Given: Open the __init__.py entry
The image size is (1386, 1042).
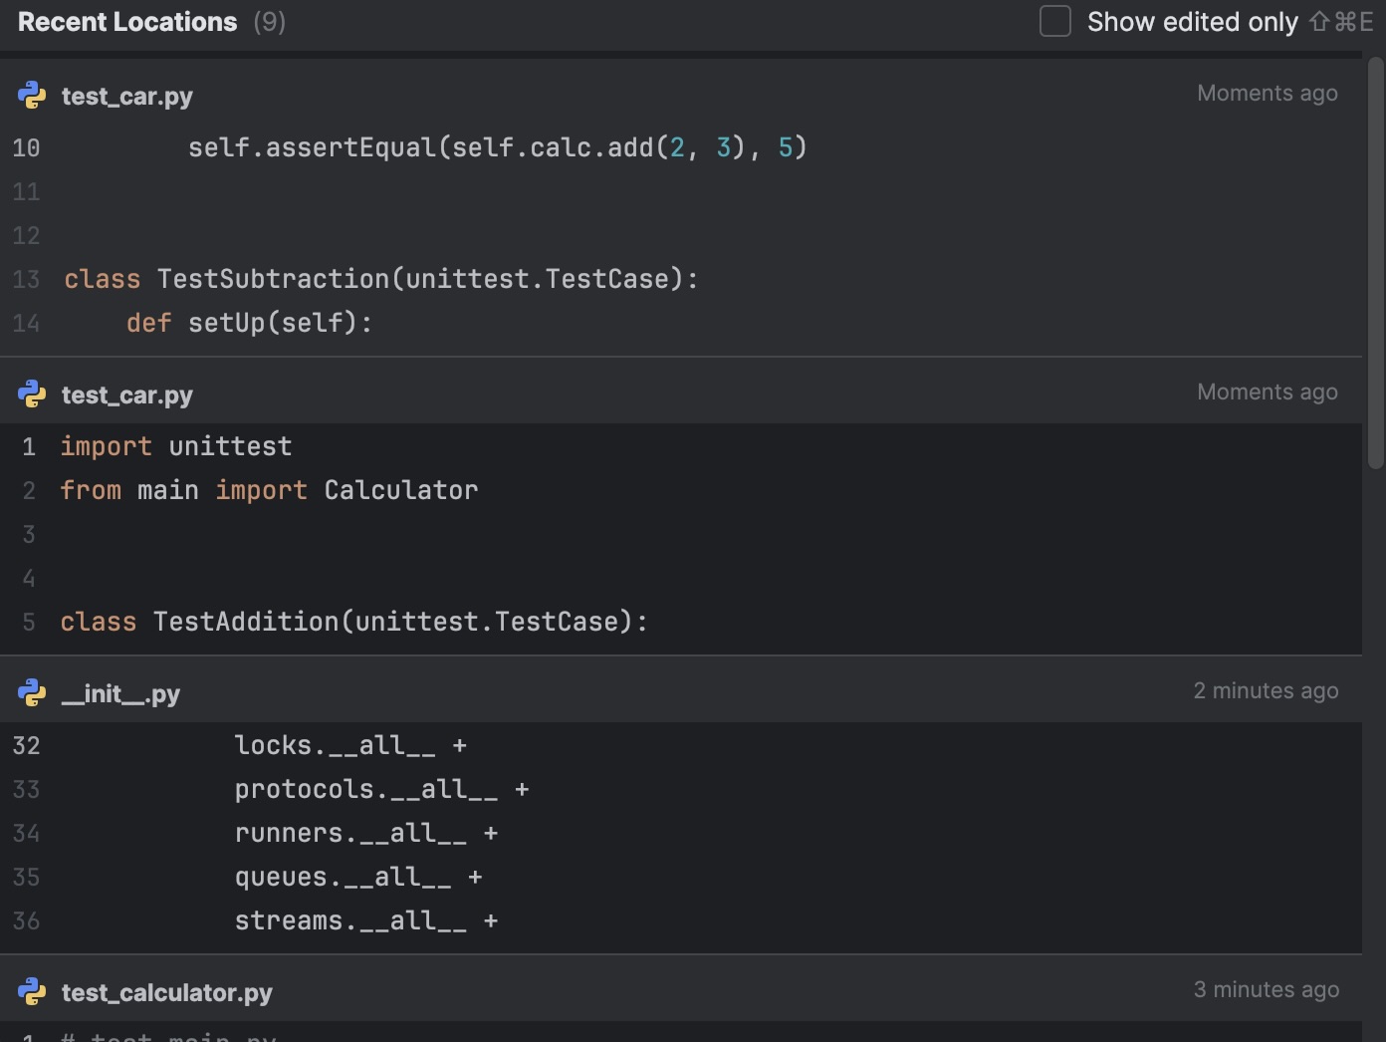Looking at the screenshot, I should click(120, 693).
